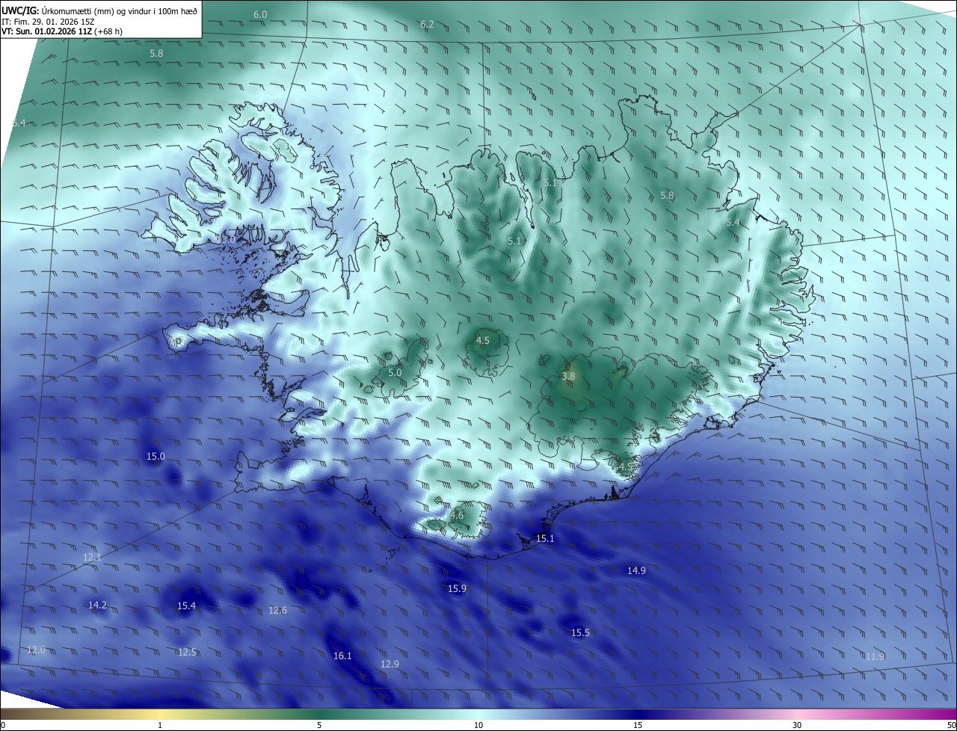Click the 12.1 value label

pos(92,558)
